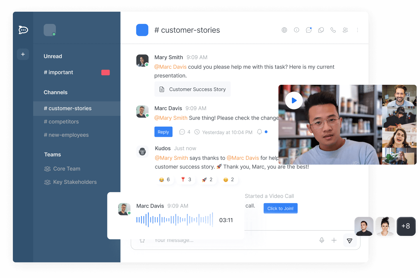420x278 pixels.
Task: Click the Reply button
Action: 163,132
